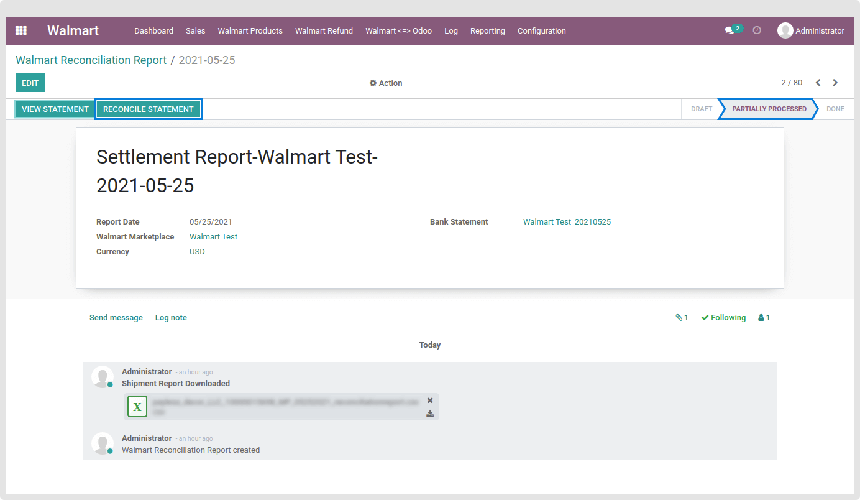The width and height of the screenshot is (860, 500).
Task: Click Walmart Reconciliation Report created message
Action: (x=191, y=450)
